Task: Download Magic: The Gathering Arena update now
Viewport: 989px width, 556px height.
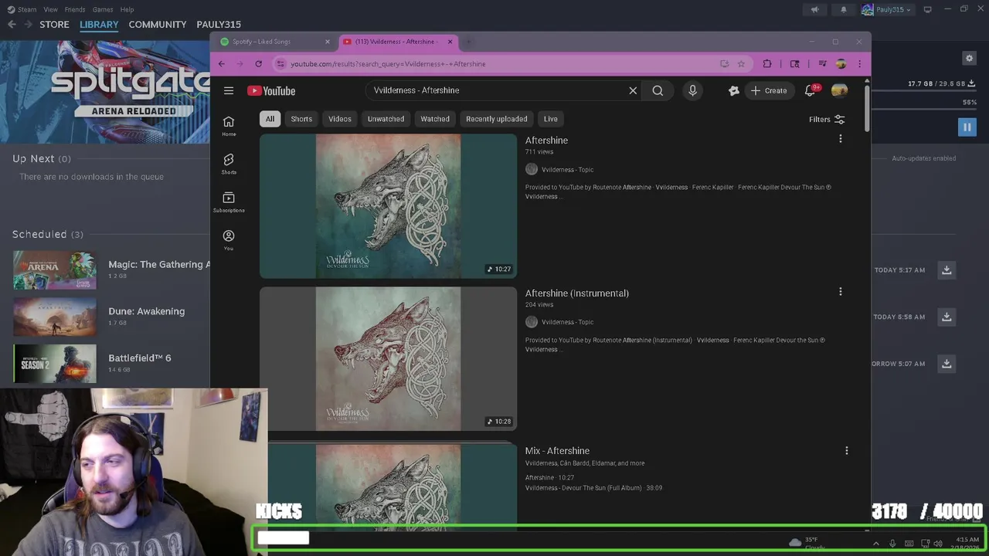Action: click(947, 270)
